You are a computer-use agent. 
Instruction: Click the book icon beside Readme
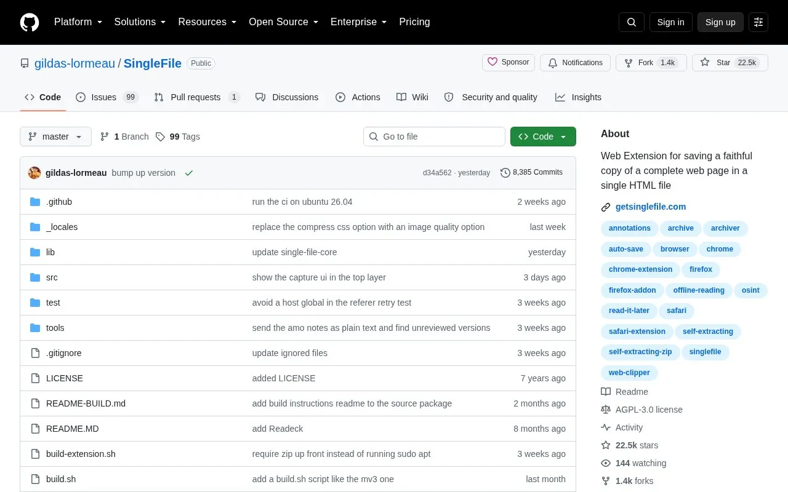click(606, 392)
